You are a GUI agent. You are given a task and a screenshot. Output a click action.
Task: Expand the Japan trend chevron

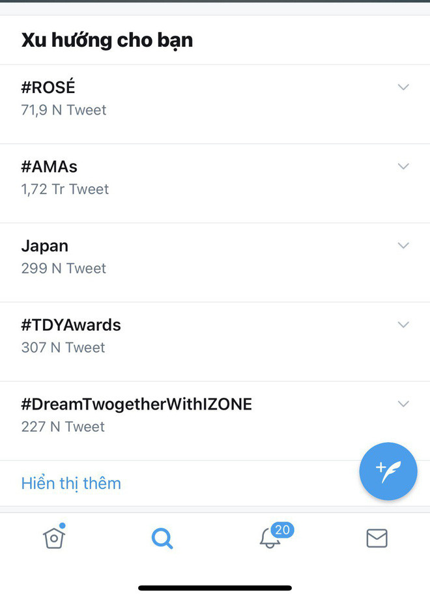point(403,245)
